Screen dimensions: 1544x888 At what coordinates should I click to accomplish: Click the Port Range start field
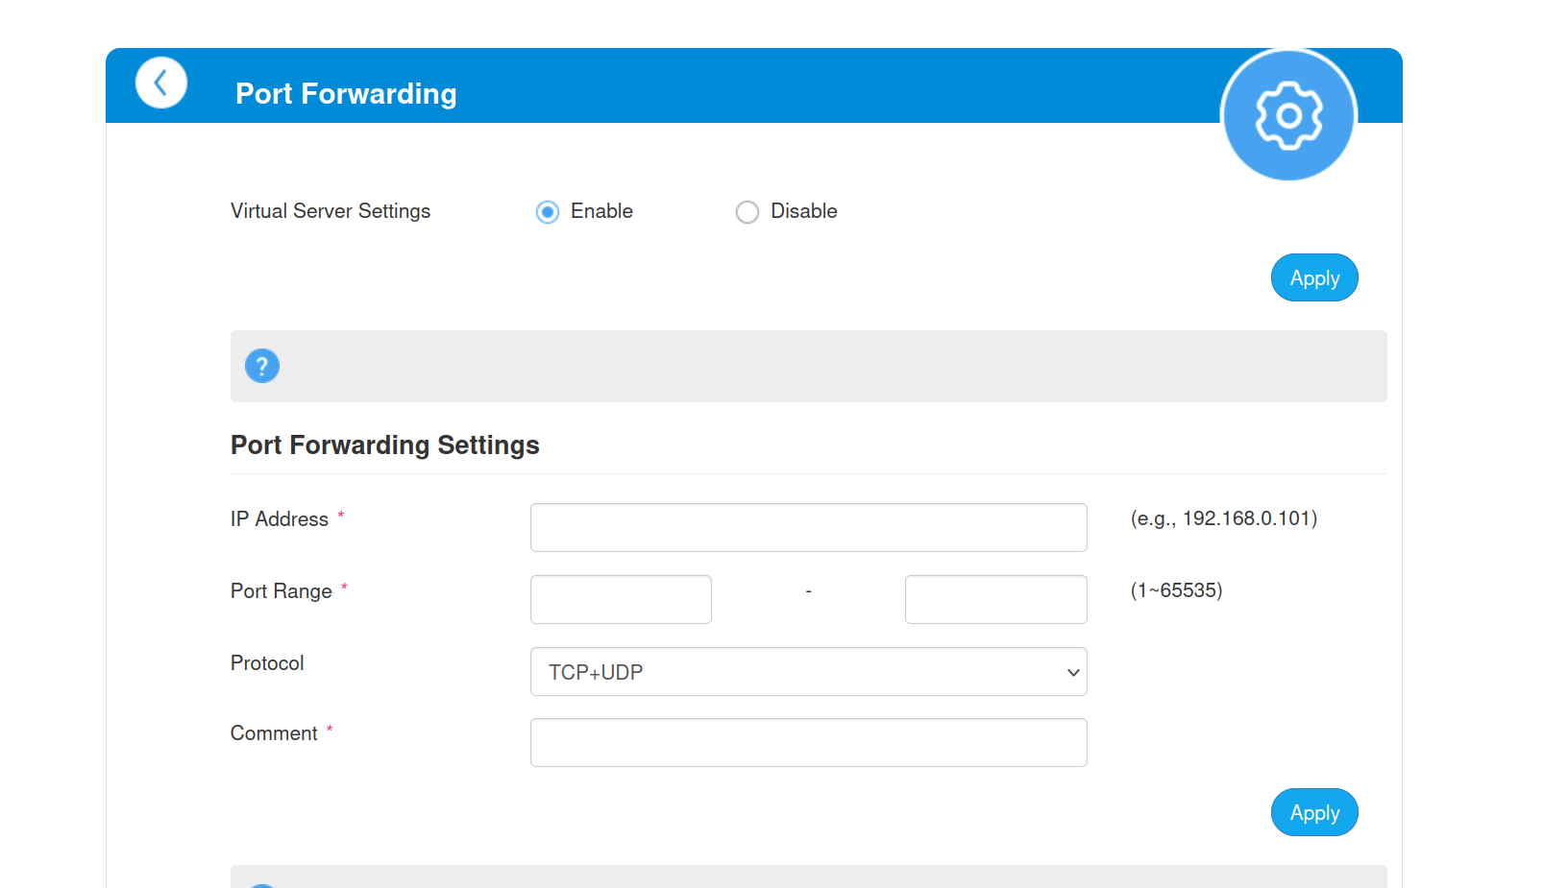click(x=621, y=599)
